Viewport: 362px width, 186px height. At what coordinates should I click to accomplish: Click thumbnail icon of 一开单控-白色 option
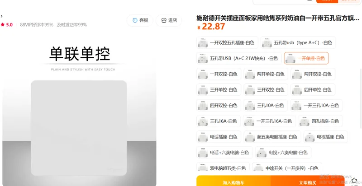(290, 59)
